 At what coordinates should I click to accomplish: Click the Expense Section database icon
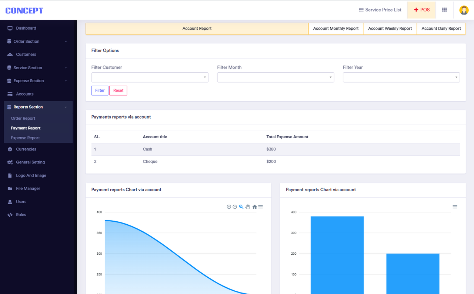pos(9,81)
